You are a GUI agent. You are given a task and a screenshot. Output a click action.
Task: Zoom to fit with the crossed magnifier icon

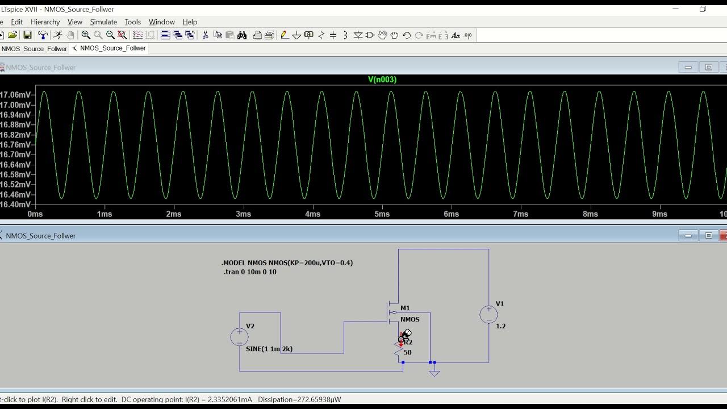[122, 35]
